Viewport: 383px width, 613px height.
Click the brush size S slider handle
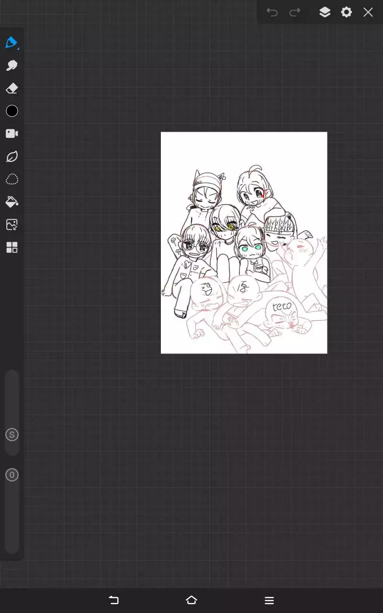(11, 435)
